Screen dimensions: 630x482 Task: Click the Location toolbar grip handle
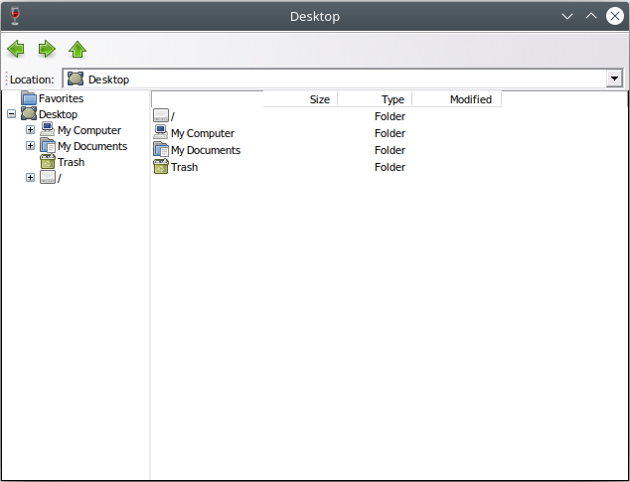coord(6,79)
